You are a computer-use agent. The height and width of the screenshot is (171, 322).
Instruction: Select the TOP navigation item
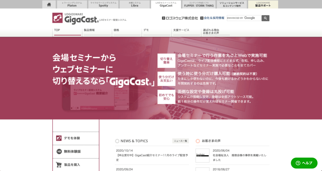pyautogui.click(x=67, y=32)
